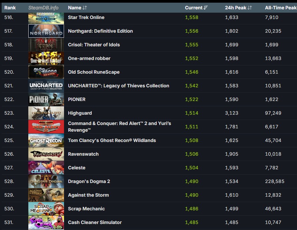Click 24h peak value 1,905

coord(232,154)
